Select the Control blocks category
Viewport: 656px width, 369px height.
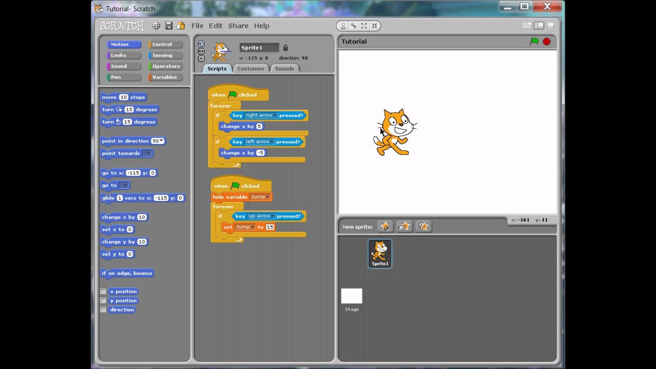tap(166, 45)
